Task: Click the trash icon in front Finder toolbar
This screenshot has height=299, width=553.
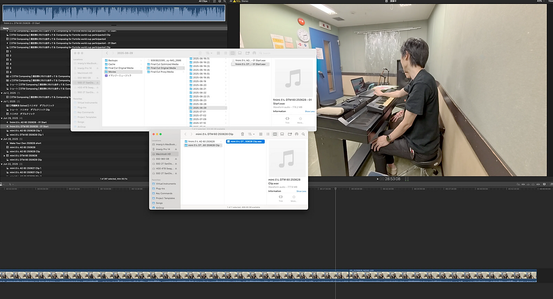Action: [242, 134]
